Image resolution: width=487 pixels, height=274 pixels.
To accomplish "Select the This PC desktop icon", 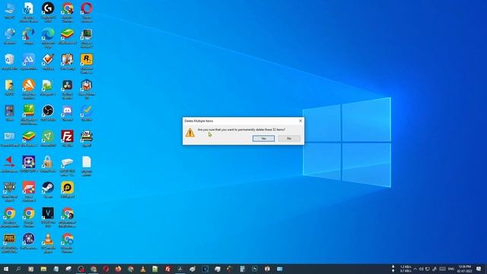I will [9, 11].
